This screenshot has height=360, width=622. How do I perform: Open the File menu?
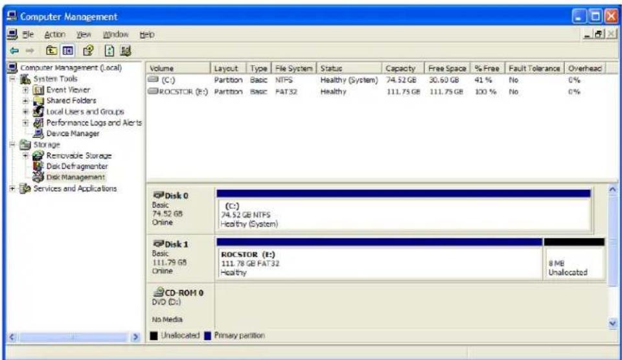(x=28, y=34)
